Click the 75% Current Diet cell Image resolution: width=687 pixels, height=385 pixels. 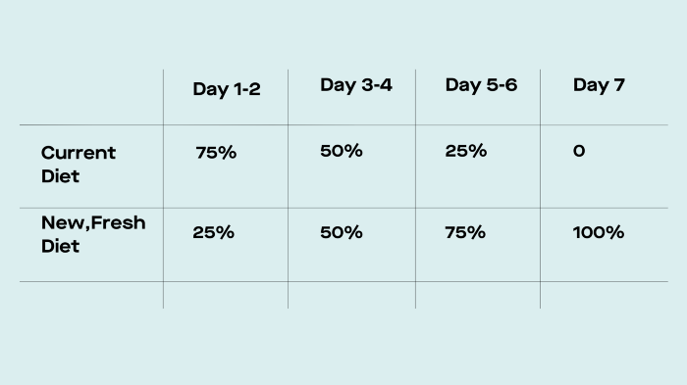[216, 153]
